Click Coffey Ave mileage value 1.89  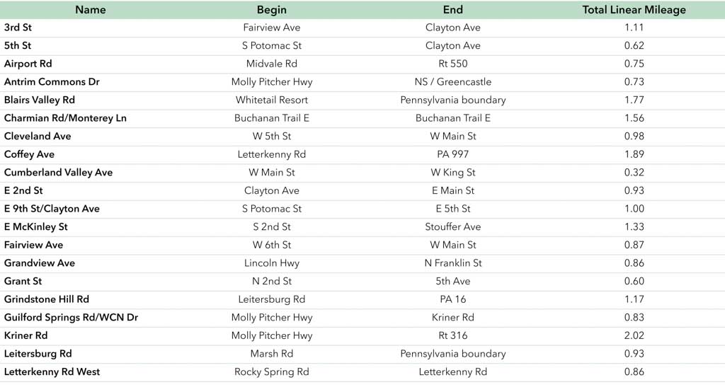(x=634, y=154)
